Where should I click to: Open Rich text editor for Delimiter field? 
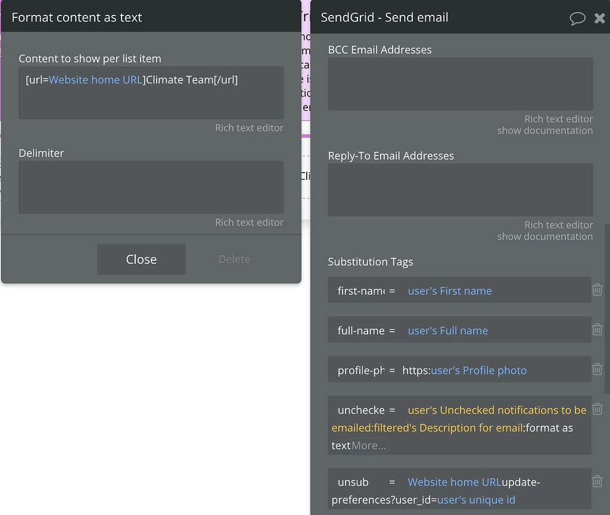249,222
